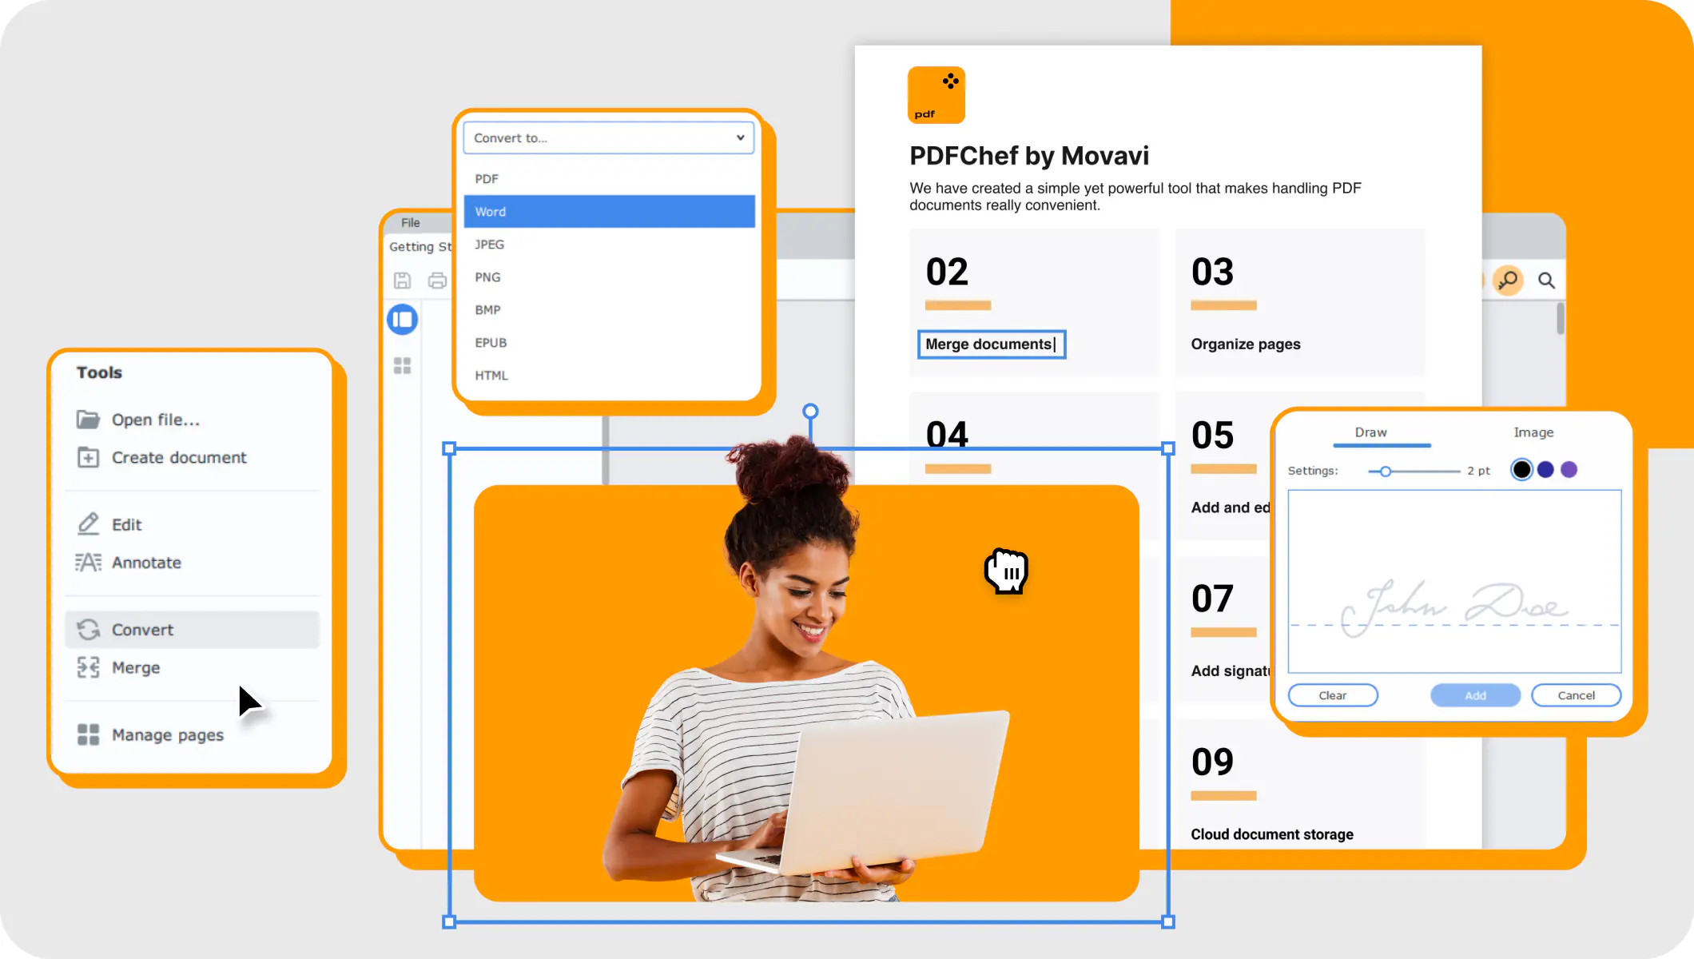This screenshot has height=959, width=1694.
Task: Select the Edit tool in sidebar
Action: tap(125, 523)
